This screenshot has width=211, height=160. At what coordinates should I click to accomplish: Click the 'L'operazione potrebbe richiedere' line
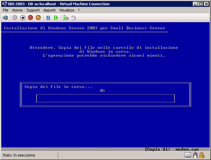(x=104, y=55)
